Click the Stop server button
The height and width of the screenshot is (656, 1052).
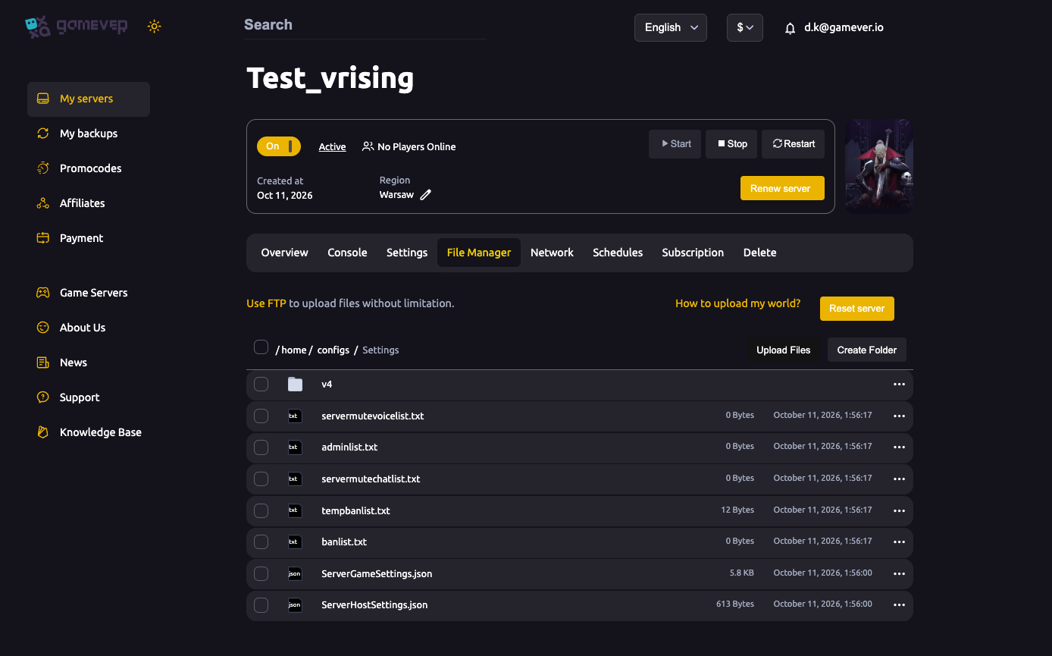[x=732, y=144]
